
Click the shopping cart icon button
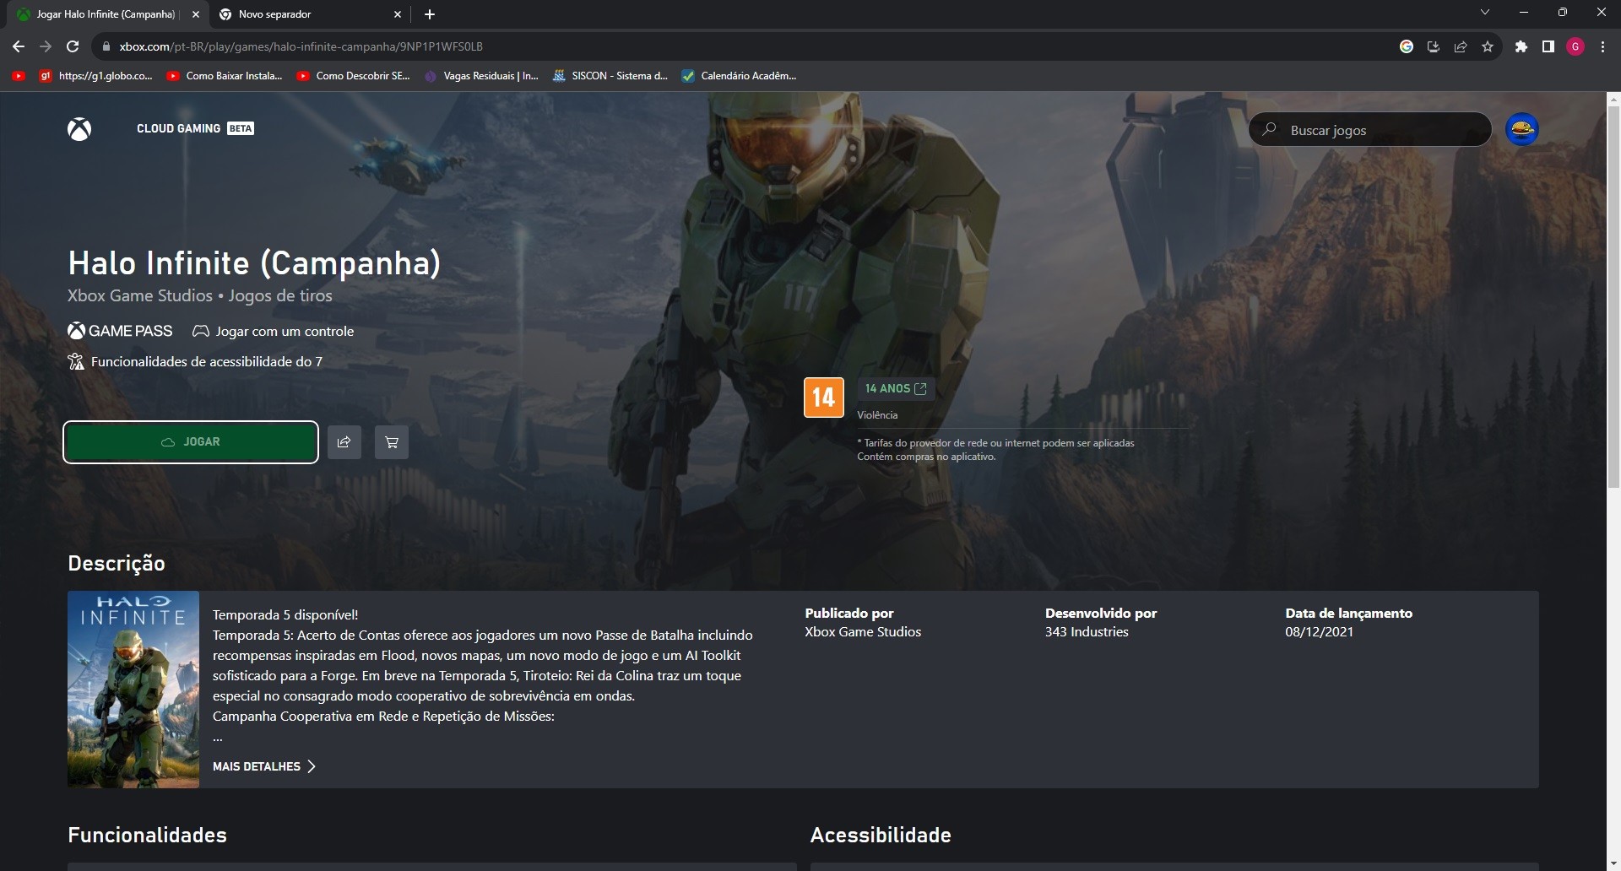pyautogui.click(x=392, y=442)
